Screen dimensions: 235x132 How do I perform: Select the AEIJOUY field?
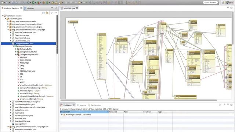23,57
